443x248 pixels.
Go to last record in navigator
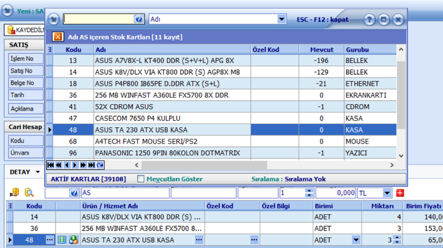pos(91,165)
